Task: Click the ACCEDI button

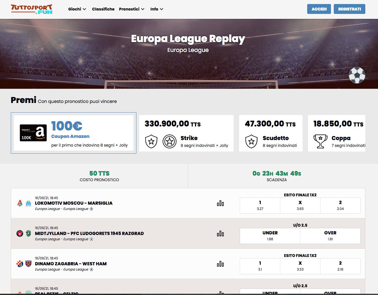Action: pos(319,9)
